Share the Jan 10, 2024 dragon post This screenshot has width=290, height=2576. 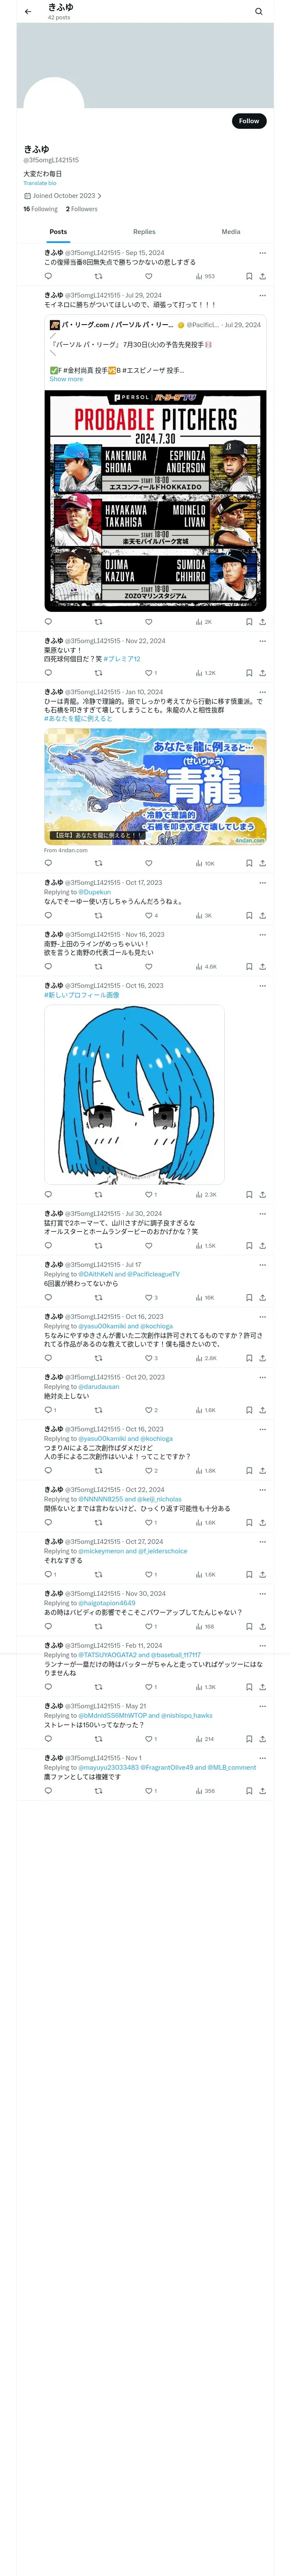263,863
